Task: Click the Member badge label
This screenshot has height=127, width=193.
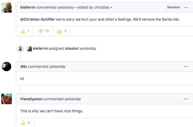Action: point(173,7)
